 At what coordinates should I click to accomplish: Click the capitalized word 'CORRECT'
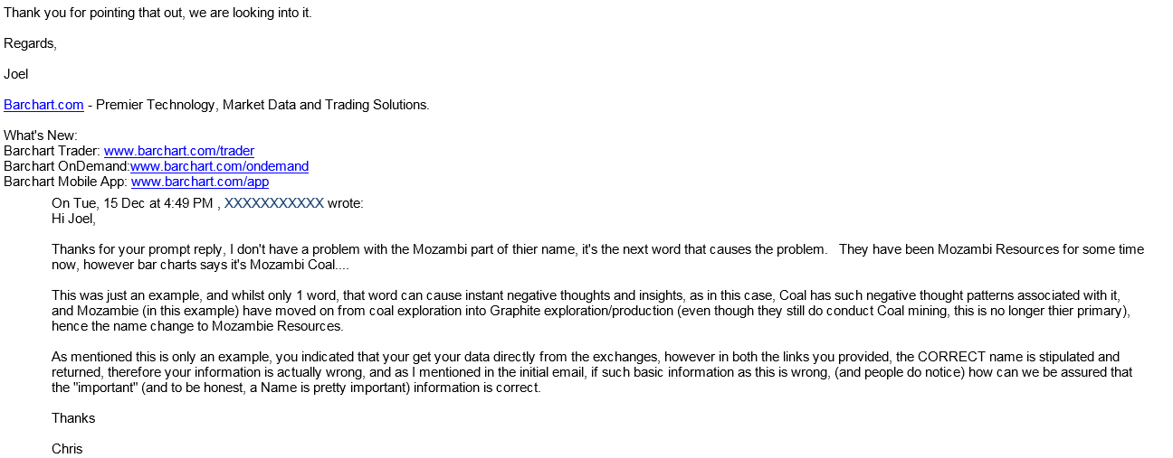point(956,357)
